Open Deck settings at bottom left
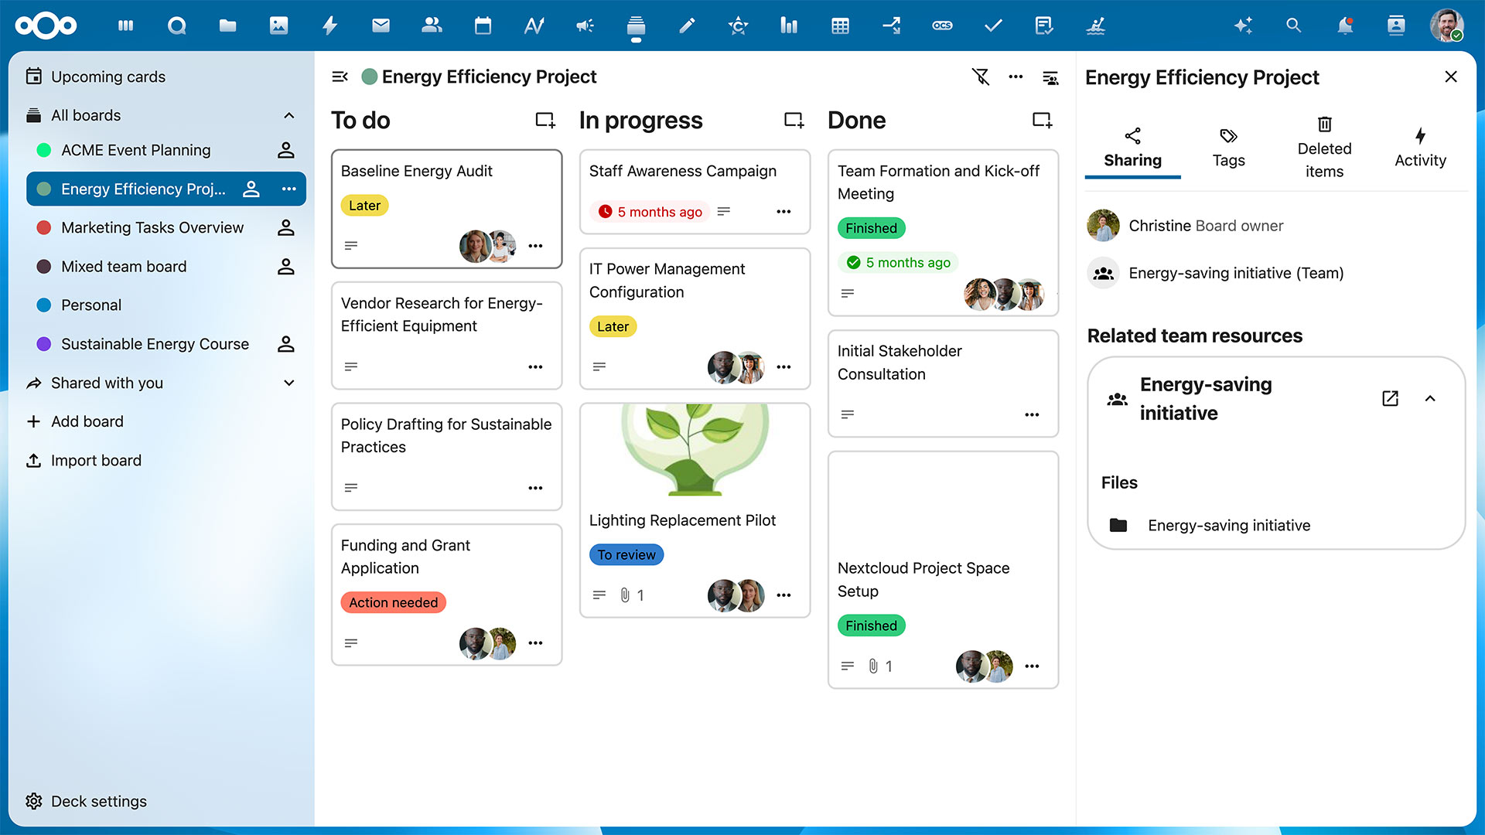This screenshot has height=835, width=1485. [98, 801]
